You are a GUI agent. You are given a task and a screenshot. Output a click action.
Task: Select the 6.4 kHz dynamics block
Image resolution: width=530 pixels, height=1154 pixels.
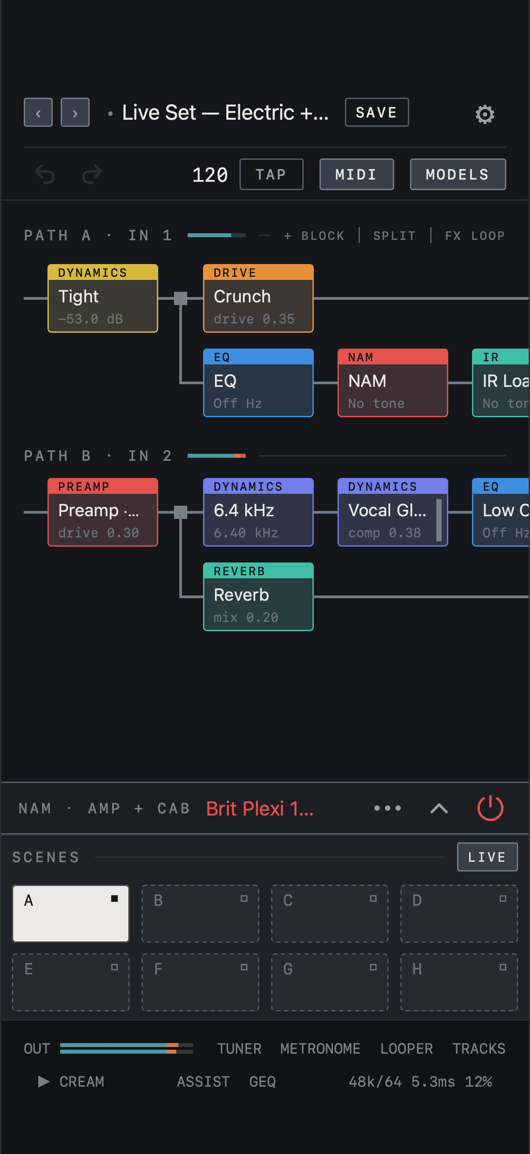pos(258,512)
